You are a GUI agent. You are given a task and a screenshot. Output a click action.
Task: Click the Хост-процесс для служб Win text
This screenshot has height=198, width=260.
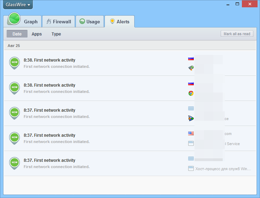tap(223, 169)
